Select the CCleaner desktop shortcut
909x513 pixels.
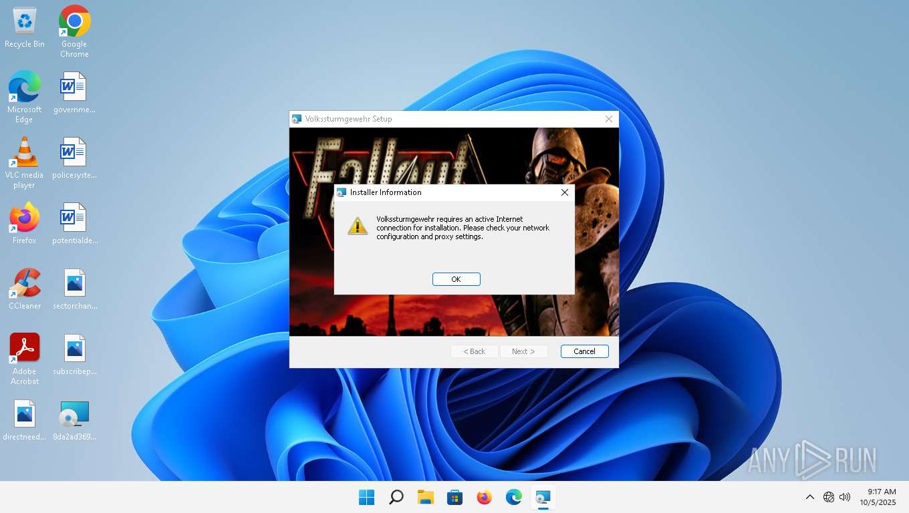25,289
